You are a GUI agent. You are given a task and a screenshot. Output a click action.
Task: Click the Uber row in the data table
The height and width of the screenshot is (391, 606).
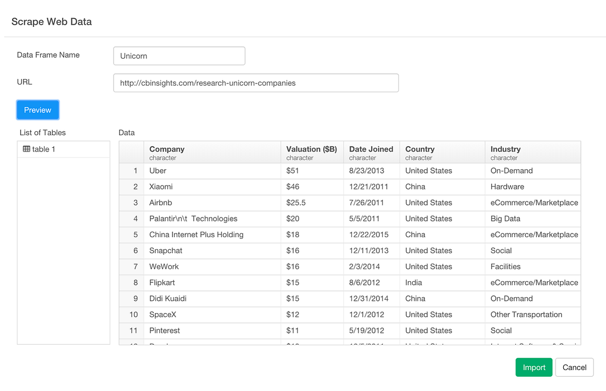click(x=220, y=171)
